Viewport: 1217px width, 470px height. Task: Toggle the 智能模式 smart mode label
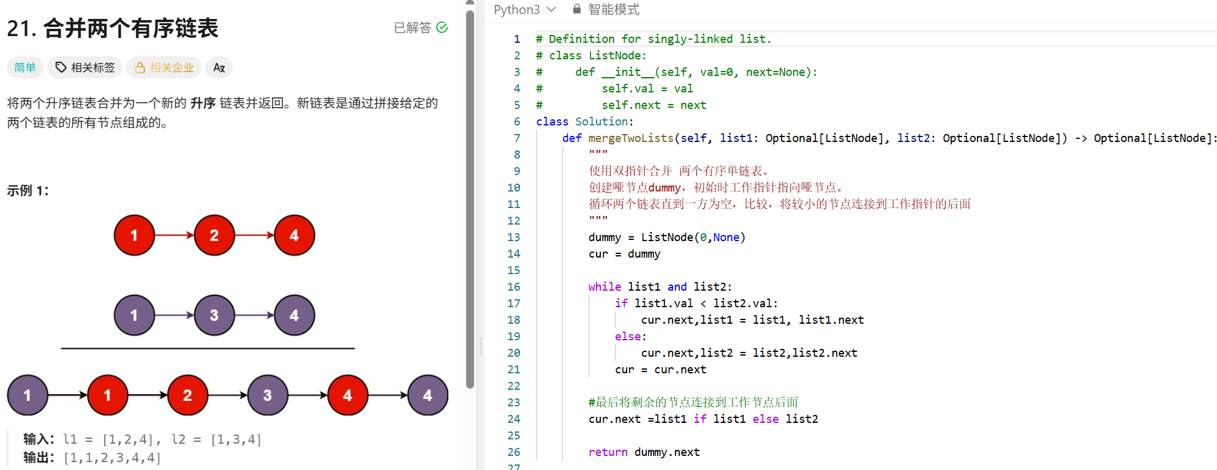point(614,10)
